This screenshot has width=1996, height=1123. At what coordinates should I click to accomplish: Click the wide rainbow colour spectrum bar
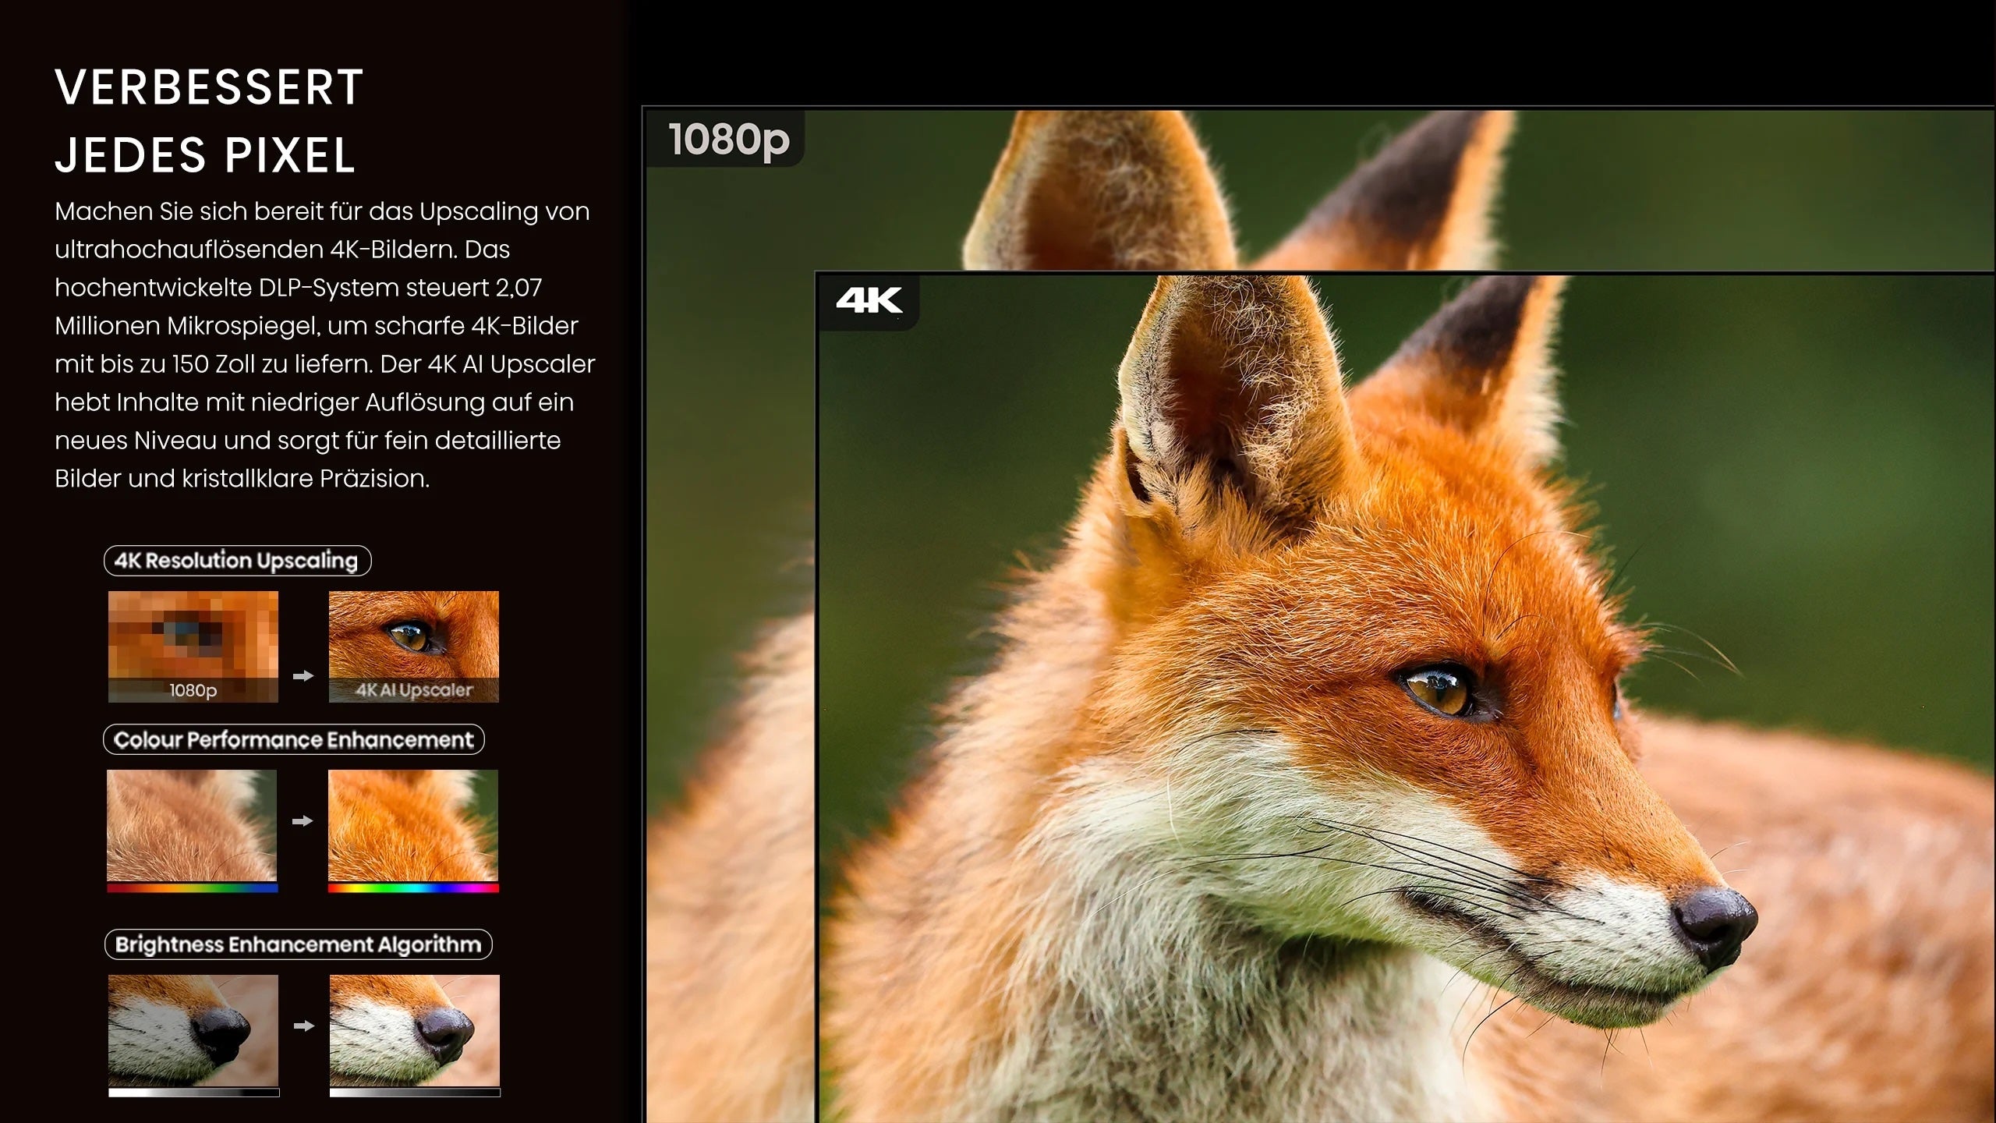[413, 887]
